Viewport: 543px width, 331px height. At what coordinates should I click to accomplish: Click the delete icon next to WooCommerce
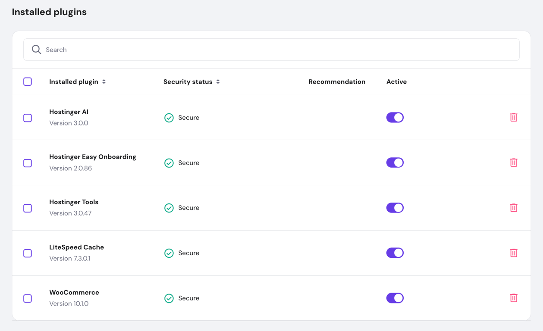(x=514, y=298)
